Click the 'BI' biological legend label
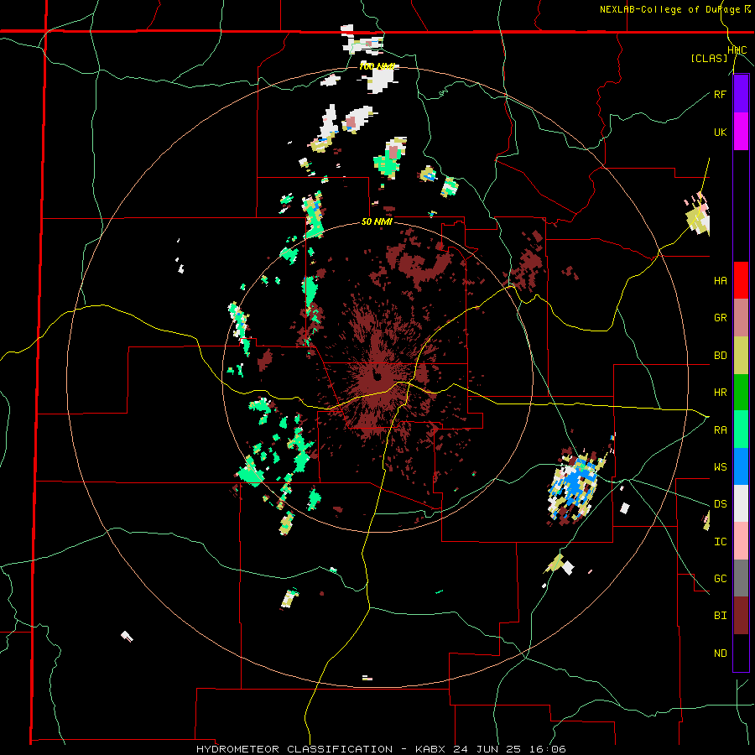Viewport: 755px width, 755px height. tap(720, 616)
